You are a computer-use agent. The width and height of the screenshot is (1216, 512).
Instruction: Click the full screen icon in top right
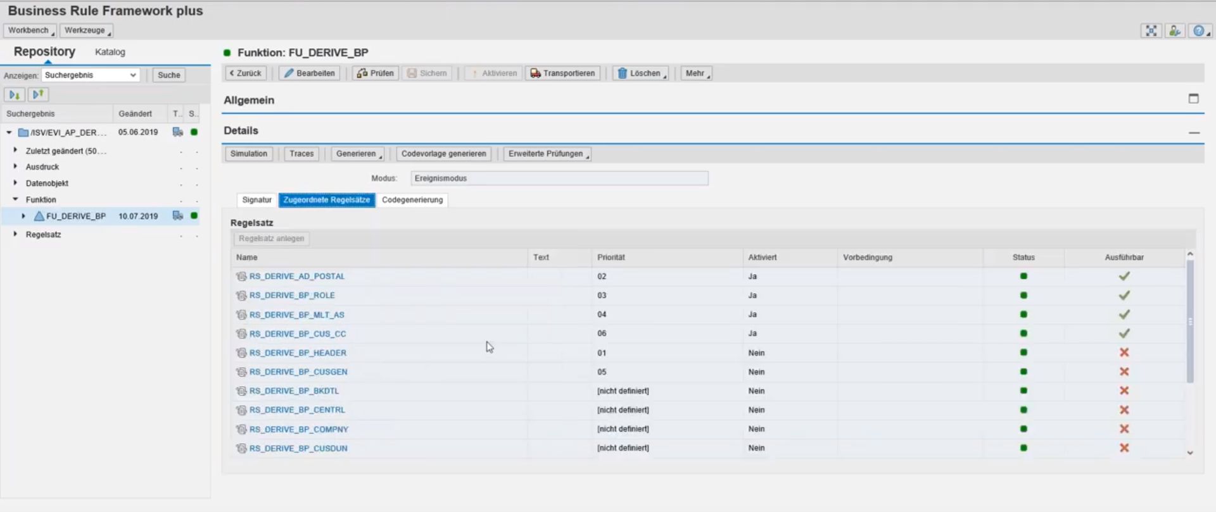tap(1151, 30)
